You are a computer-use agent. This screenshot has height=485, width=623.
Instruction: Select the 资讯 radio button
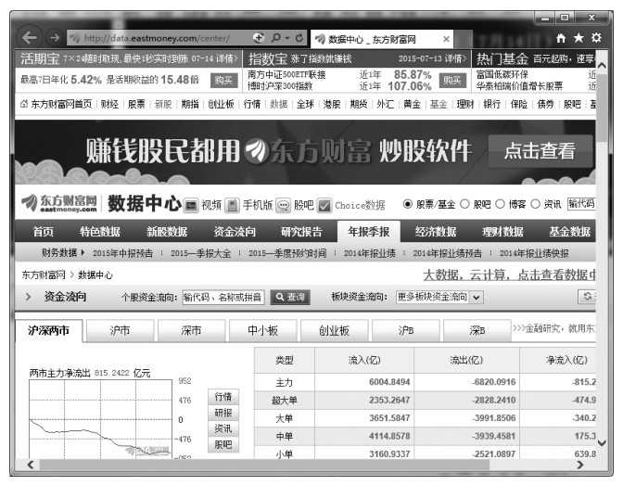536,204
